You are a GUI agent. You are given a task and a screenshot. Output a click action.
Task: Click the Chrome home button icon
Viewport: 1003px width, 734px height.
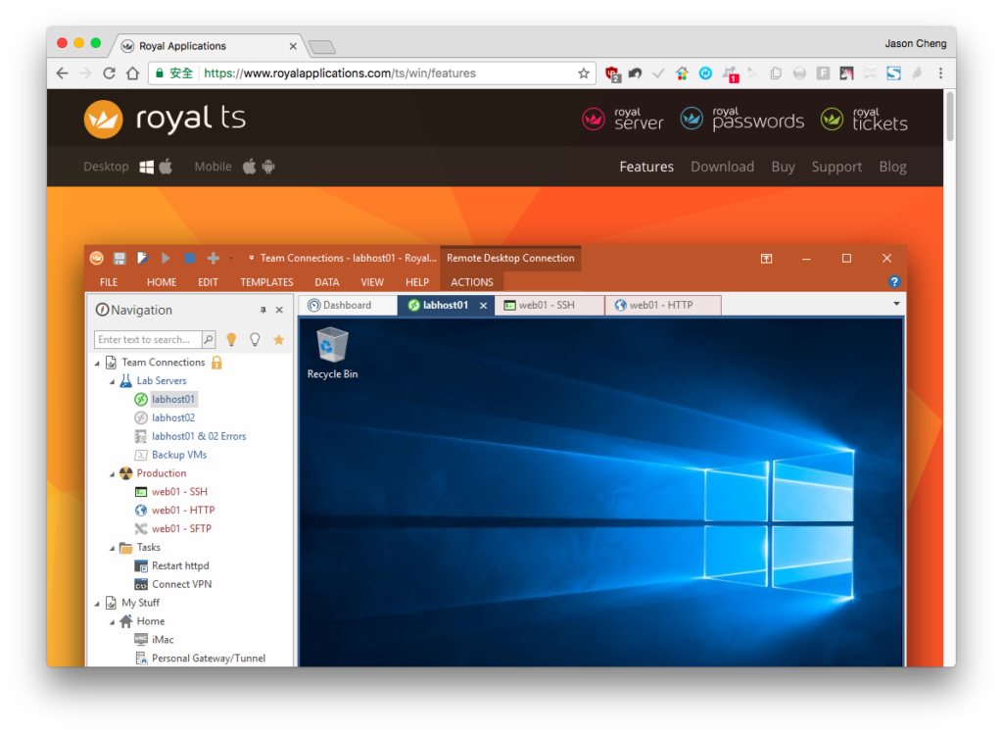tap(132, 73)
